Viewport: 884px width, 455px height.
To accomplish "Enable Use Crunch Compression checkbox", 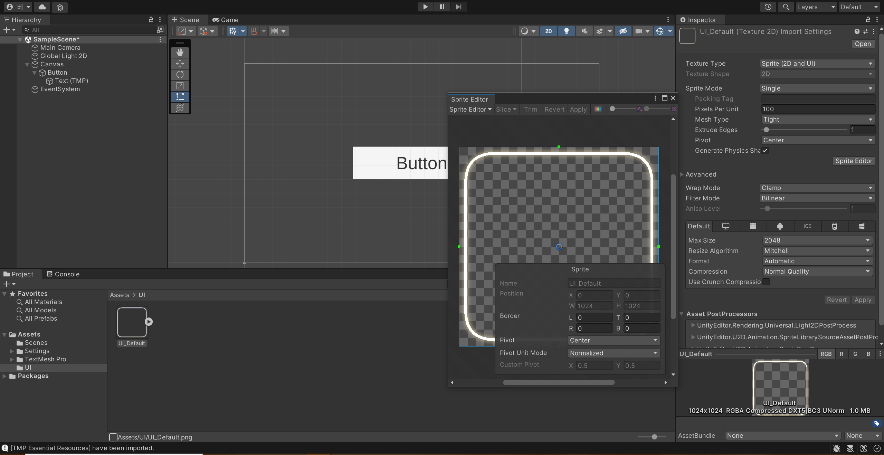I will (766, 282).
